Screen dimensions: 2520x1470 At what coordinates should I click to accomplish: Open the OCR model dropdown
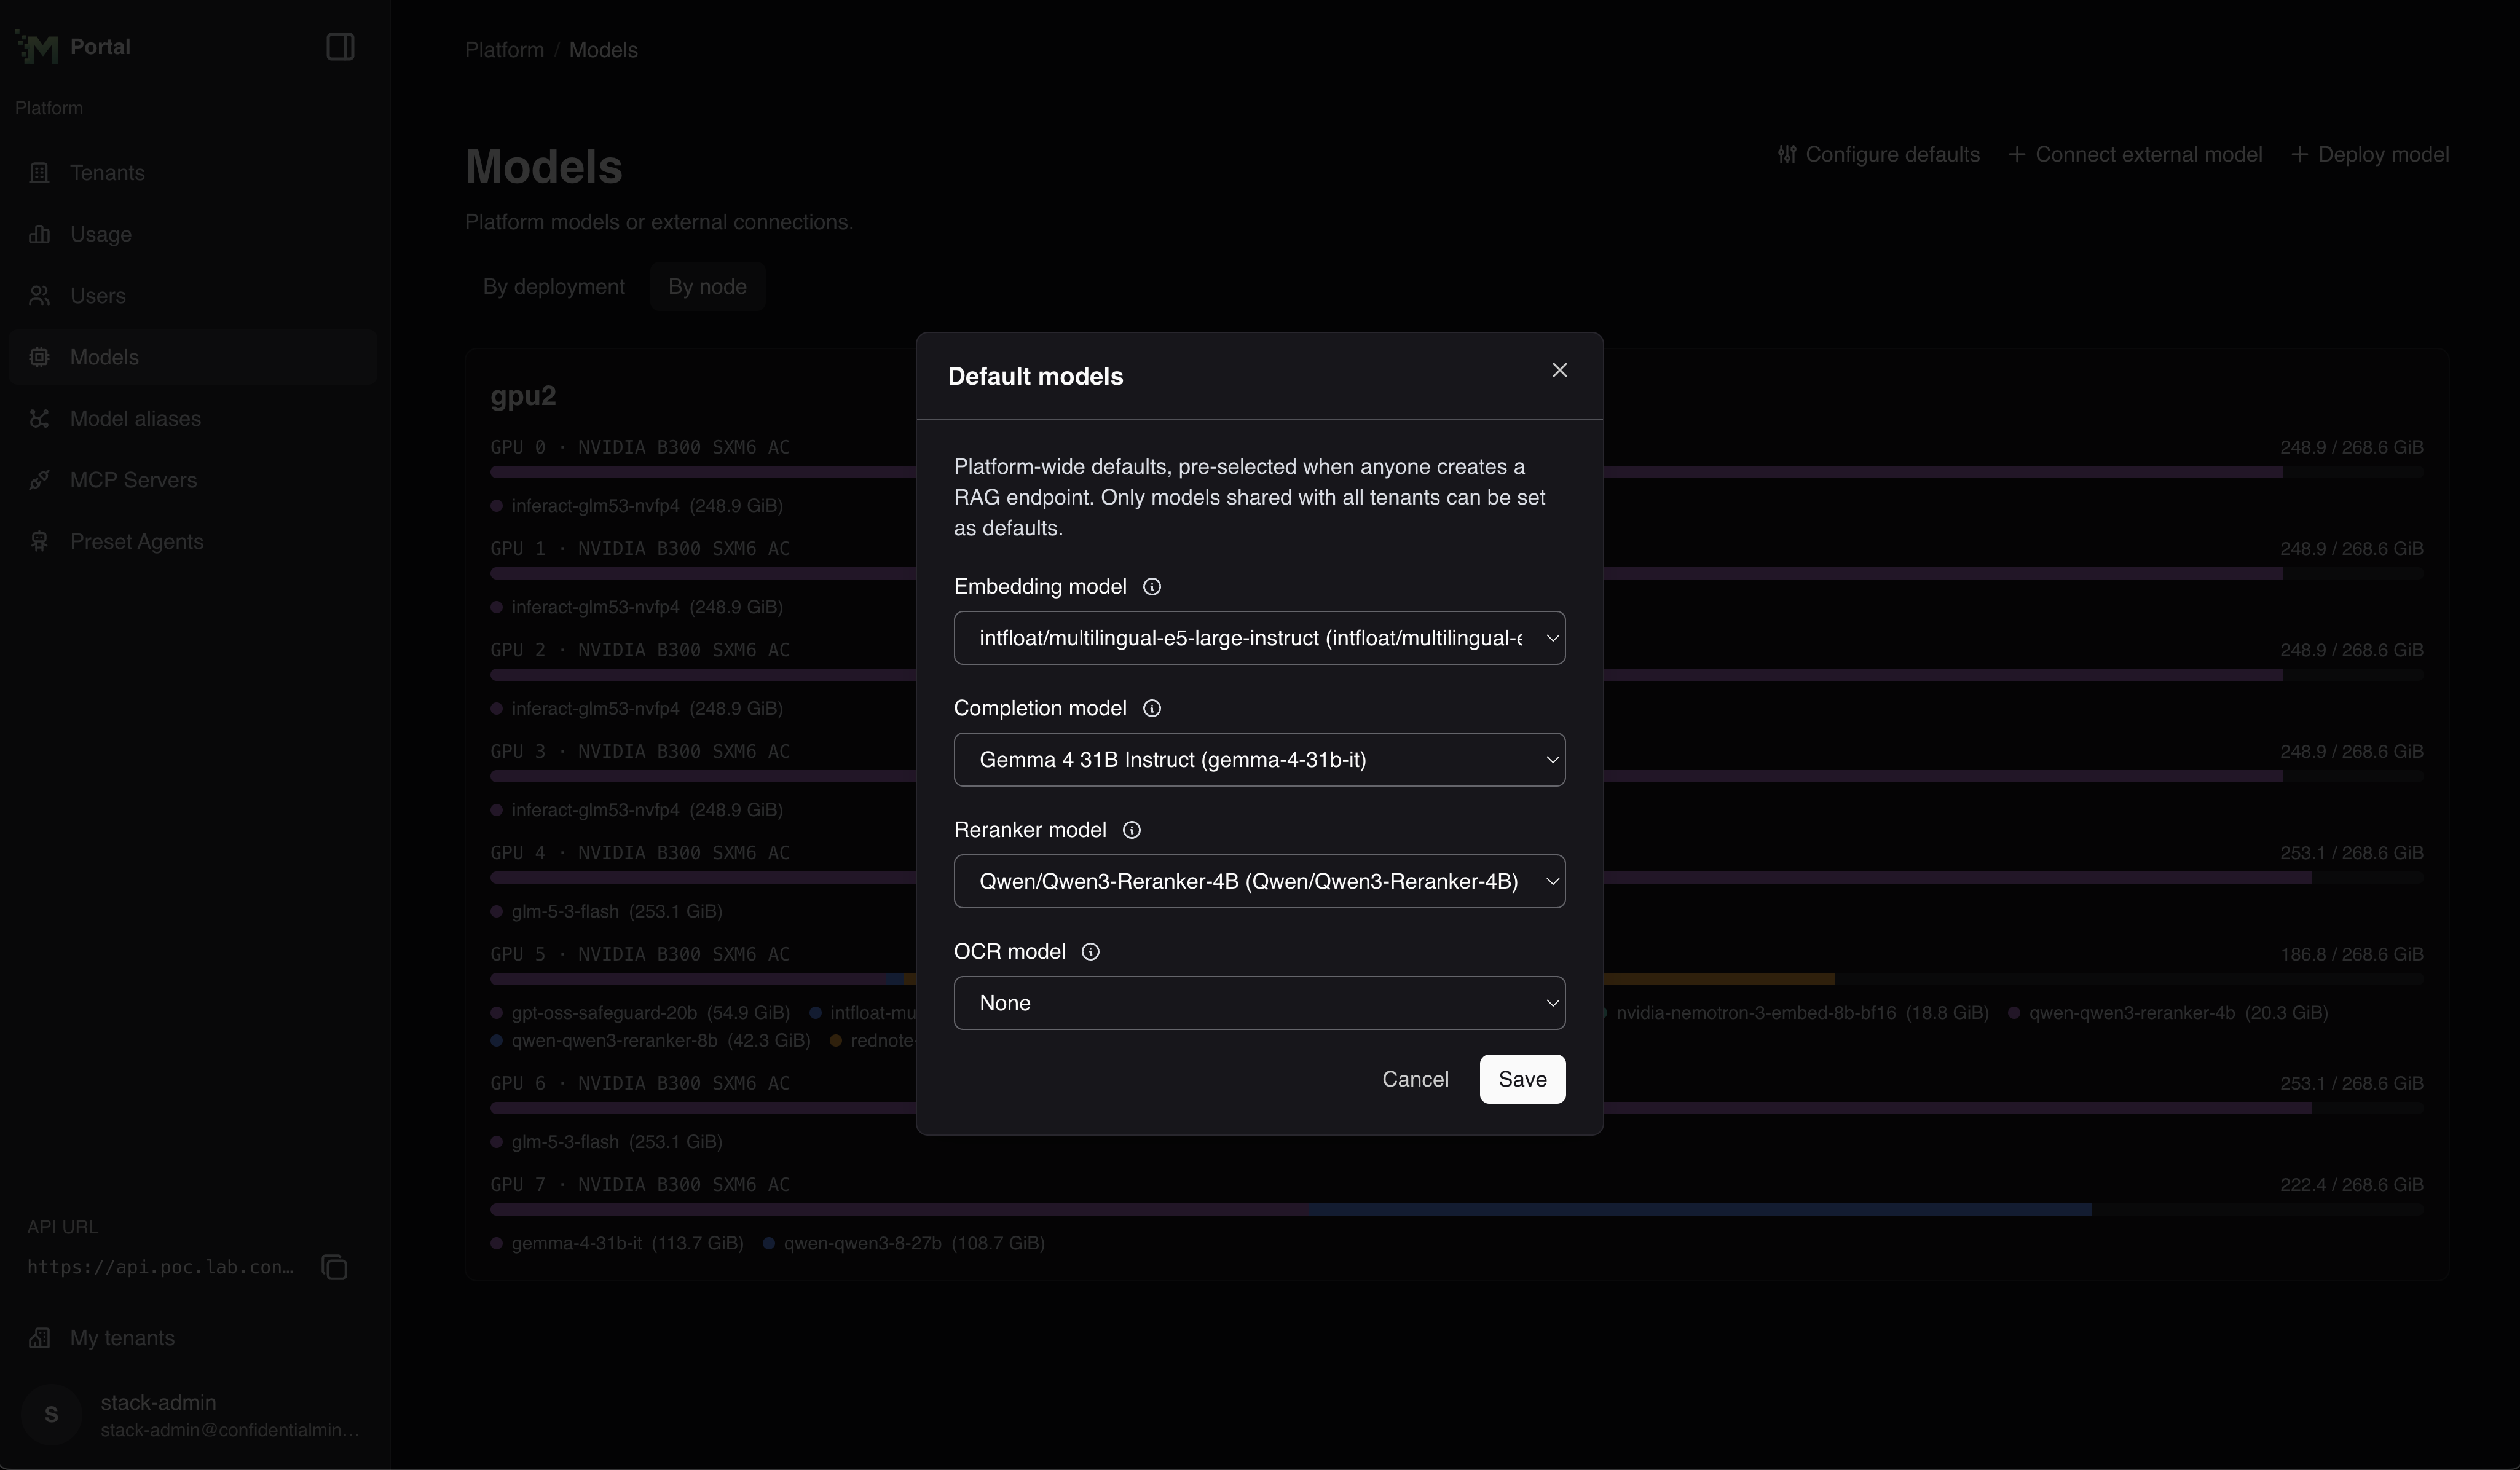pos(1259,1003)
